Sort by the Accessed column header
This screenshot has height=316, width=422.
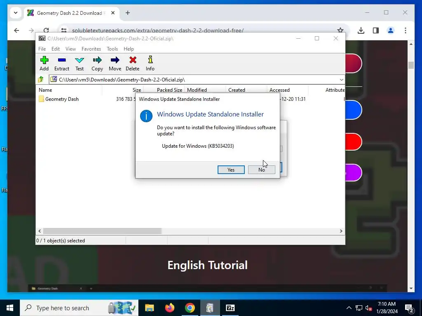[x=288, y=90]
